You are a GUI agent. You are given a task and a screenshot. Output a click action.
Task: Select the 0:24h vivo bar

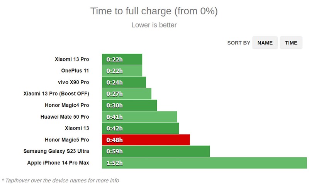(x=124, y=82)
